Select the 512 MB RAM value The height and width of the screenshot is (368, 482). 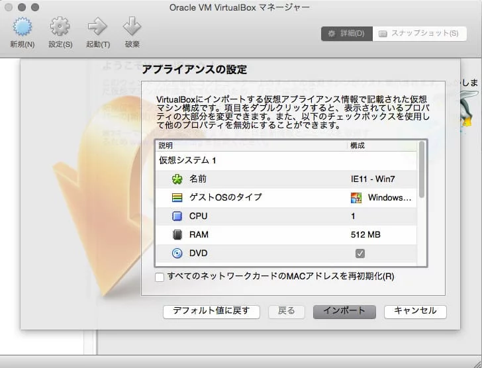365,235
